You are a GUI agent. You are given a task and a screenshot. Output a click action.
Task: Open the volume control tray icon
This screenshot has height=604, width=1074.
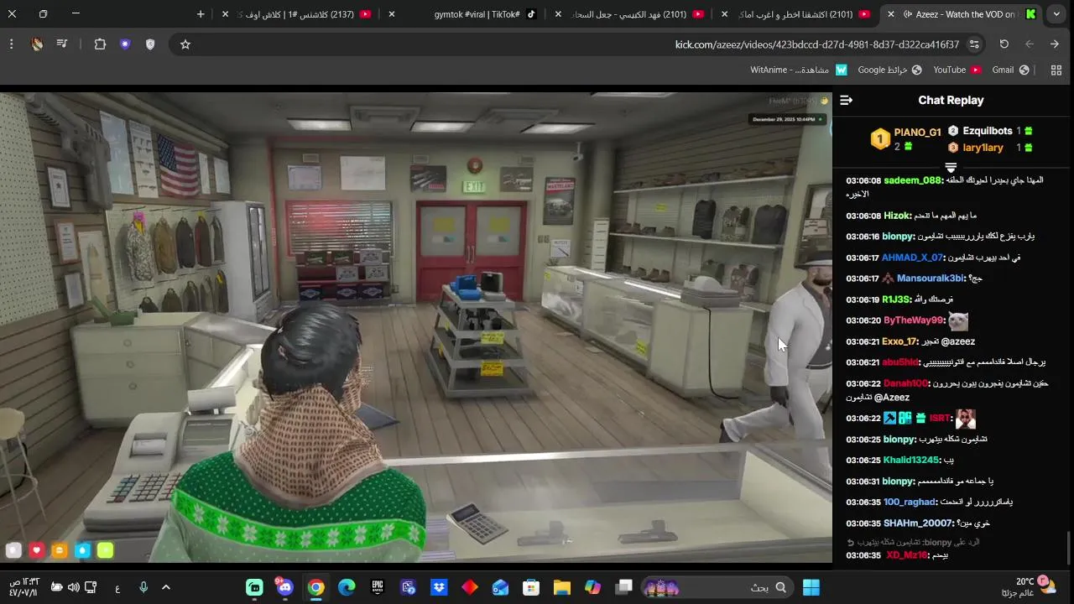pos(73,587)
